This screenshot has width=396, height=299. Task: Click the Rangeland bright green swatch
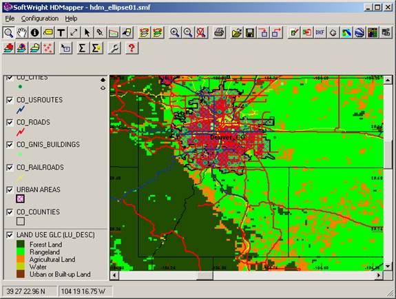pyautogui.click(x=21, y=251)
